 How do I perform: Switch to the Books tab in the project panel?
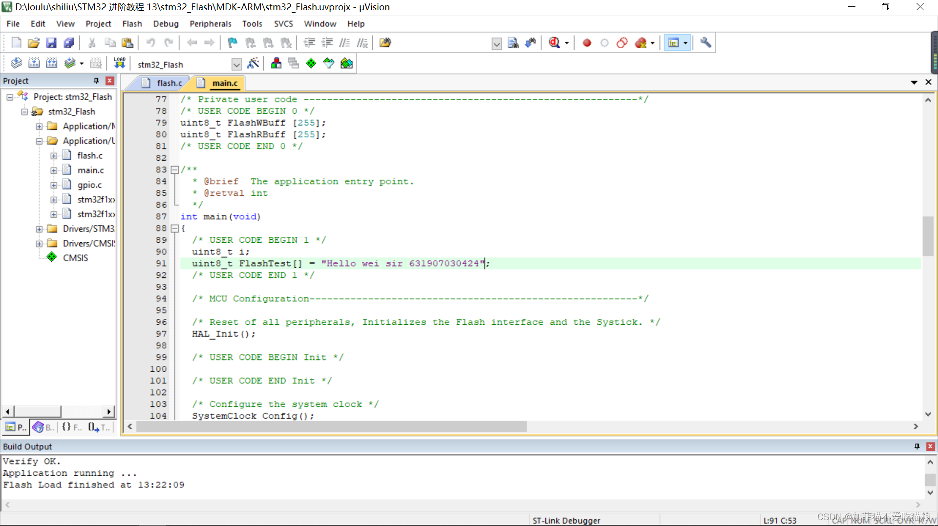coord(43,427)
